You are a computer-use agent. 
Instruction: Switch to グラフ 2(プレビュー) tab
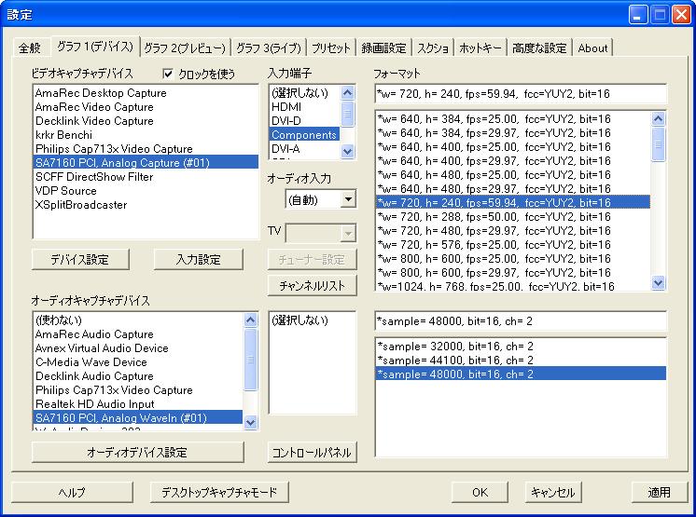(185, 48)
